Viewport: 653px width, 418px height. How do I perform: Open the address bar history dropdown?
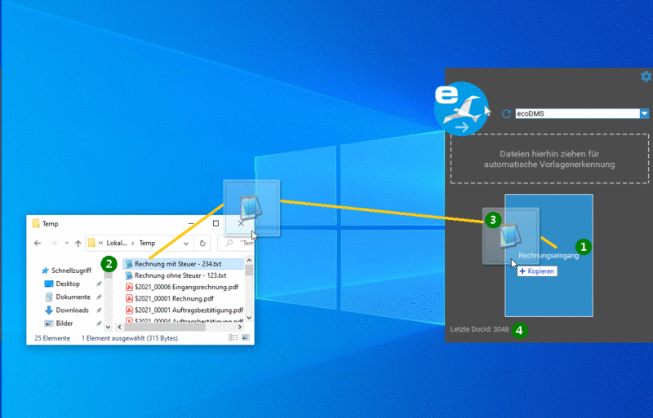[186, 244]
